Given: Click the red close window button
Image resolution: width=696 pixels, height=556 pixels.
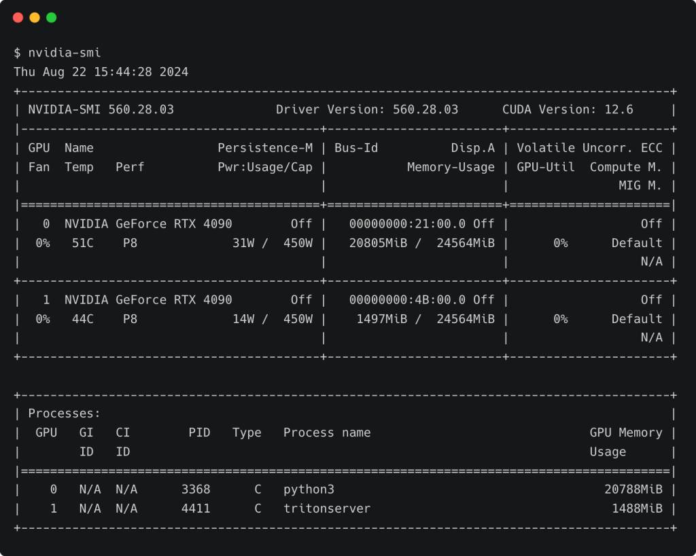Looking at the screenshot, I should [x=18, y=17].
